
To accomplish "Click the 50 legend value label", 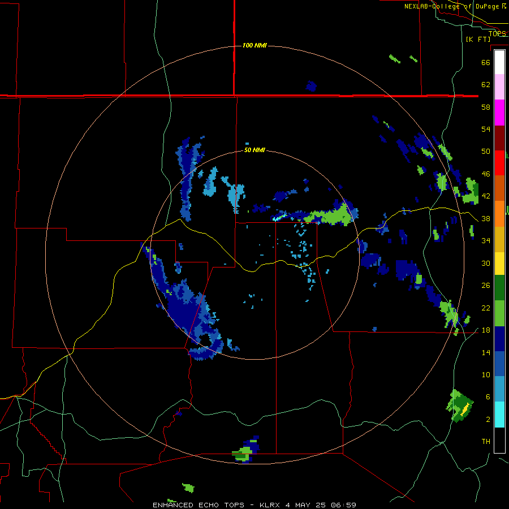I will [486, 151].
